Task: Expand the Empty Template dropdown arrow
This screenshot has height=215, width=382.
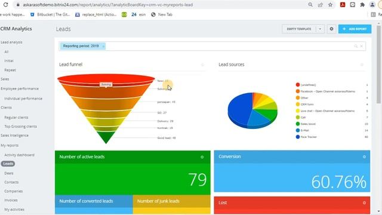Action: point(320,29)
